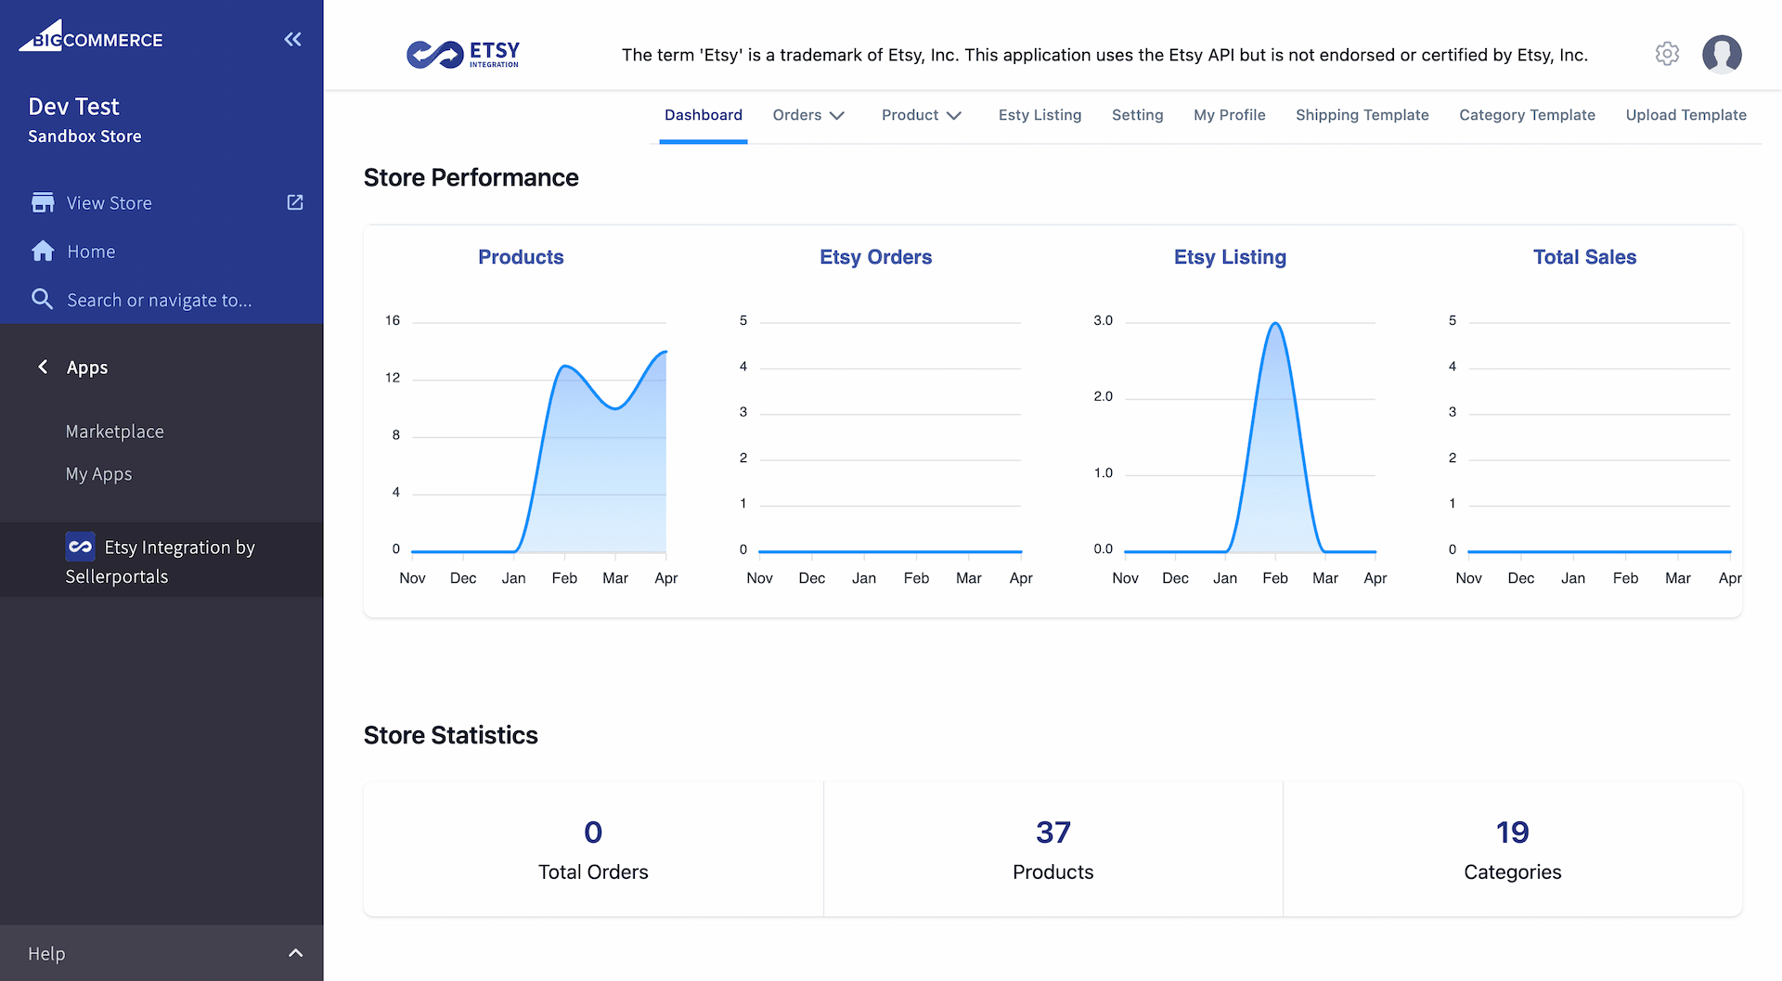The image size is (1782, 981).
Task: Switch to My Profile tab
Action: point(1230,115)
